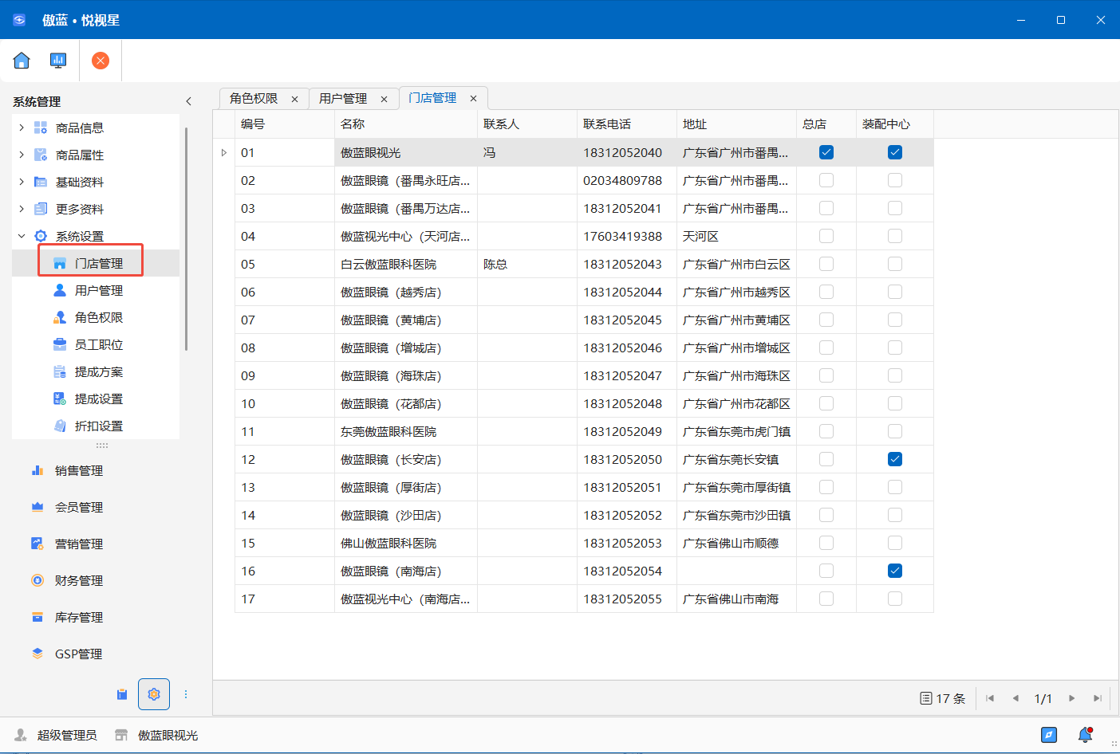1120x754 pixels.
Task: Click the blue compass icon in status bar
Action: click(x=1049, y=735)
